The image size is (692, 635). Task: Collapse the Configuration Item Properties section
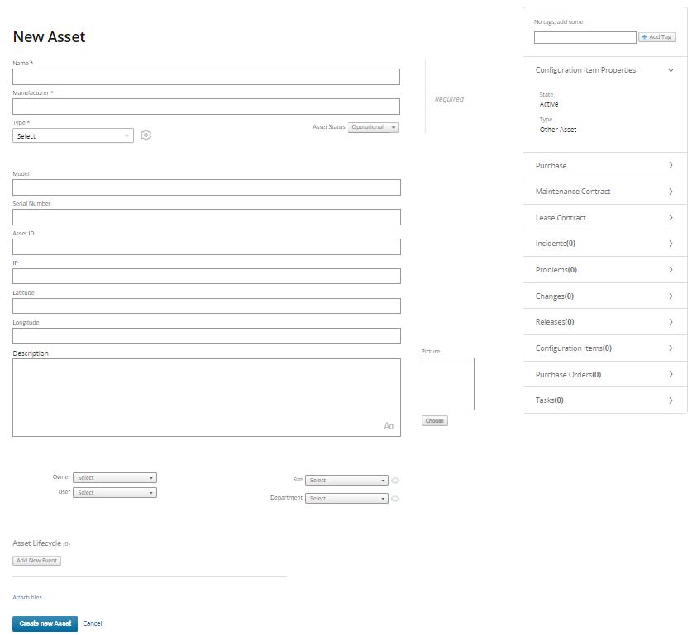pos(671,71)
